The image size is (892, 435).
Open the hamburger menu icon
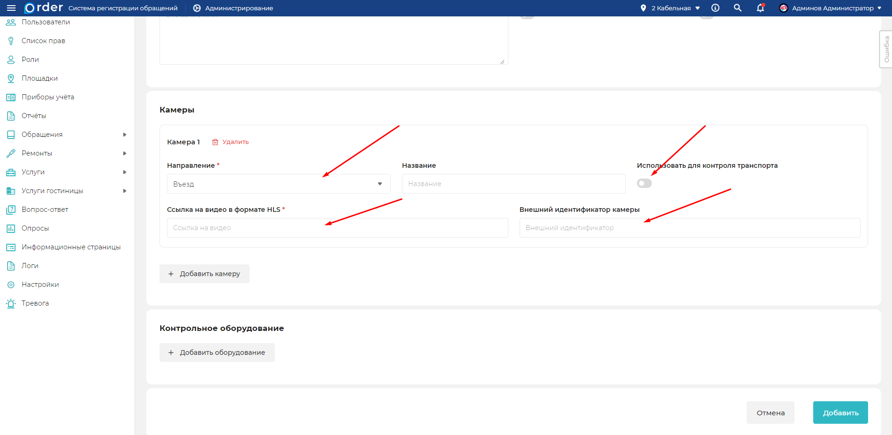11,8
